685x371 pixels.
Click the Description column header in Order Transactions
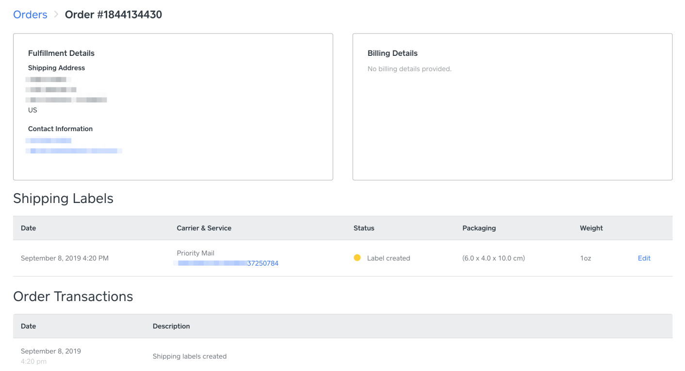click(171, 326)
